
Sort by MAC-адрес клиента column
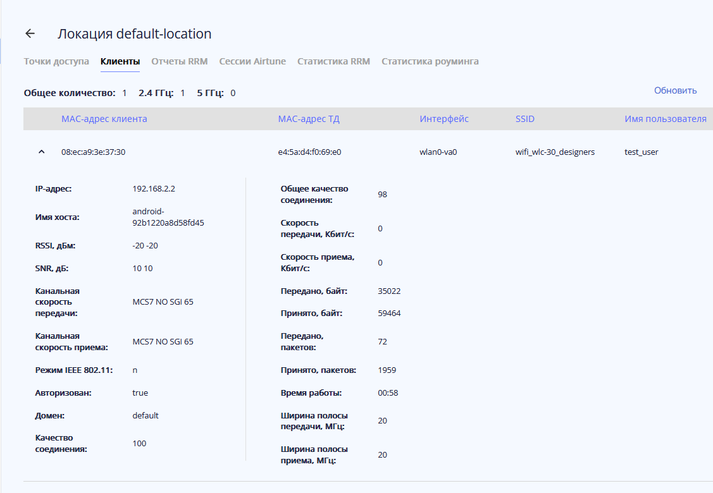(104, 119)
